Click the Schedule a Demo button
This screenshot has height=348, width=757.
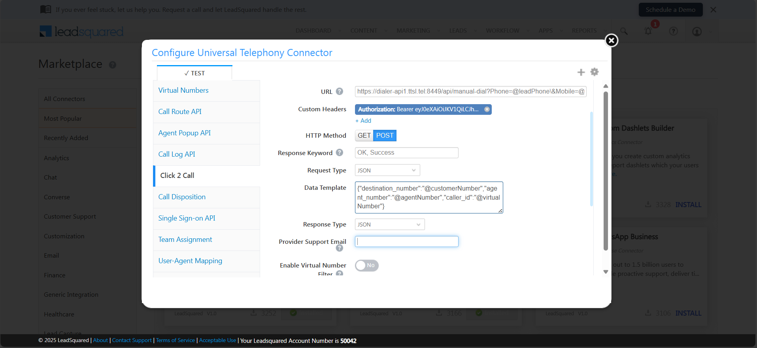pos(670,10)
